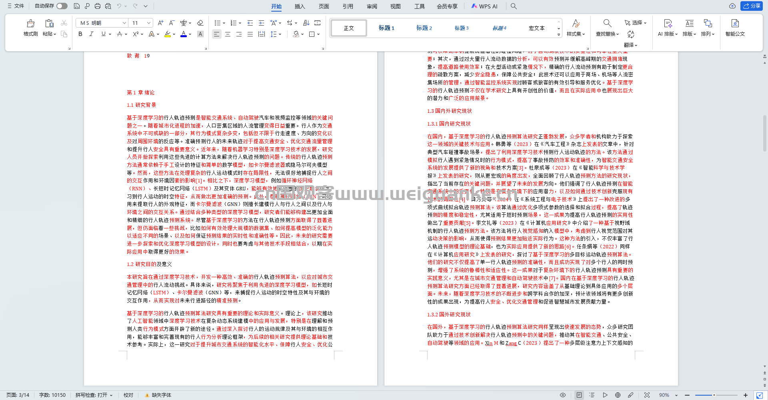The image size is (768, 400).
Task: Open the MS 明朝 font name dropdown
Action: tap(124, 23)
